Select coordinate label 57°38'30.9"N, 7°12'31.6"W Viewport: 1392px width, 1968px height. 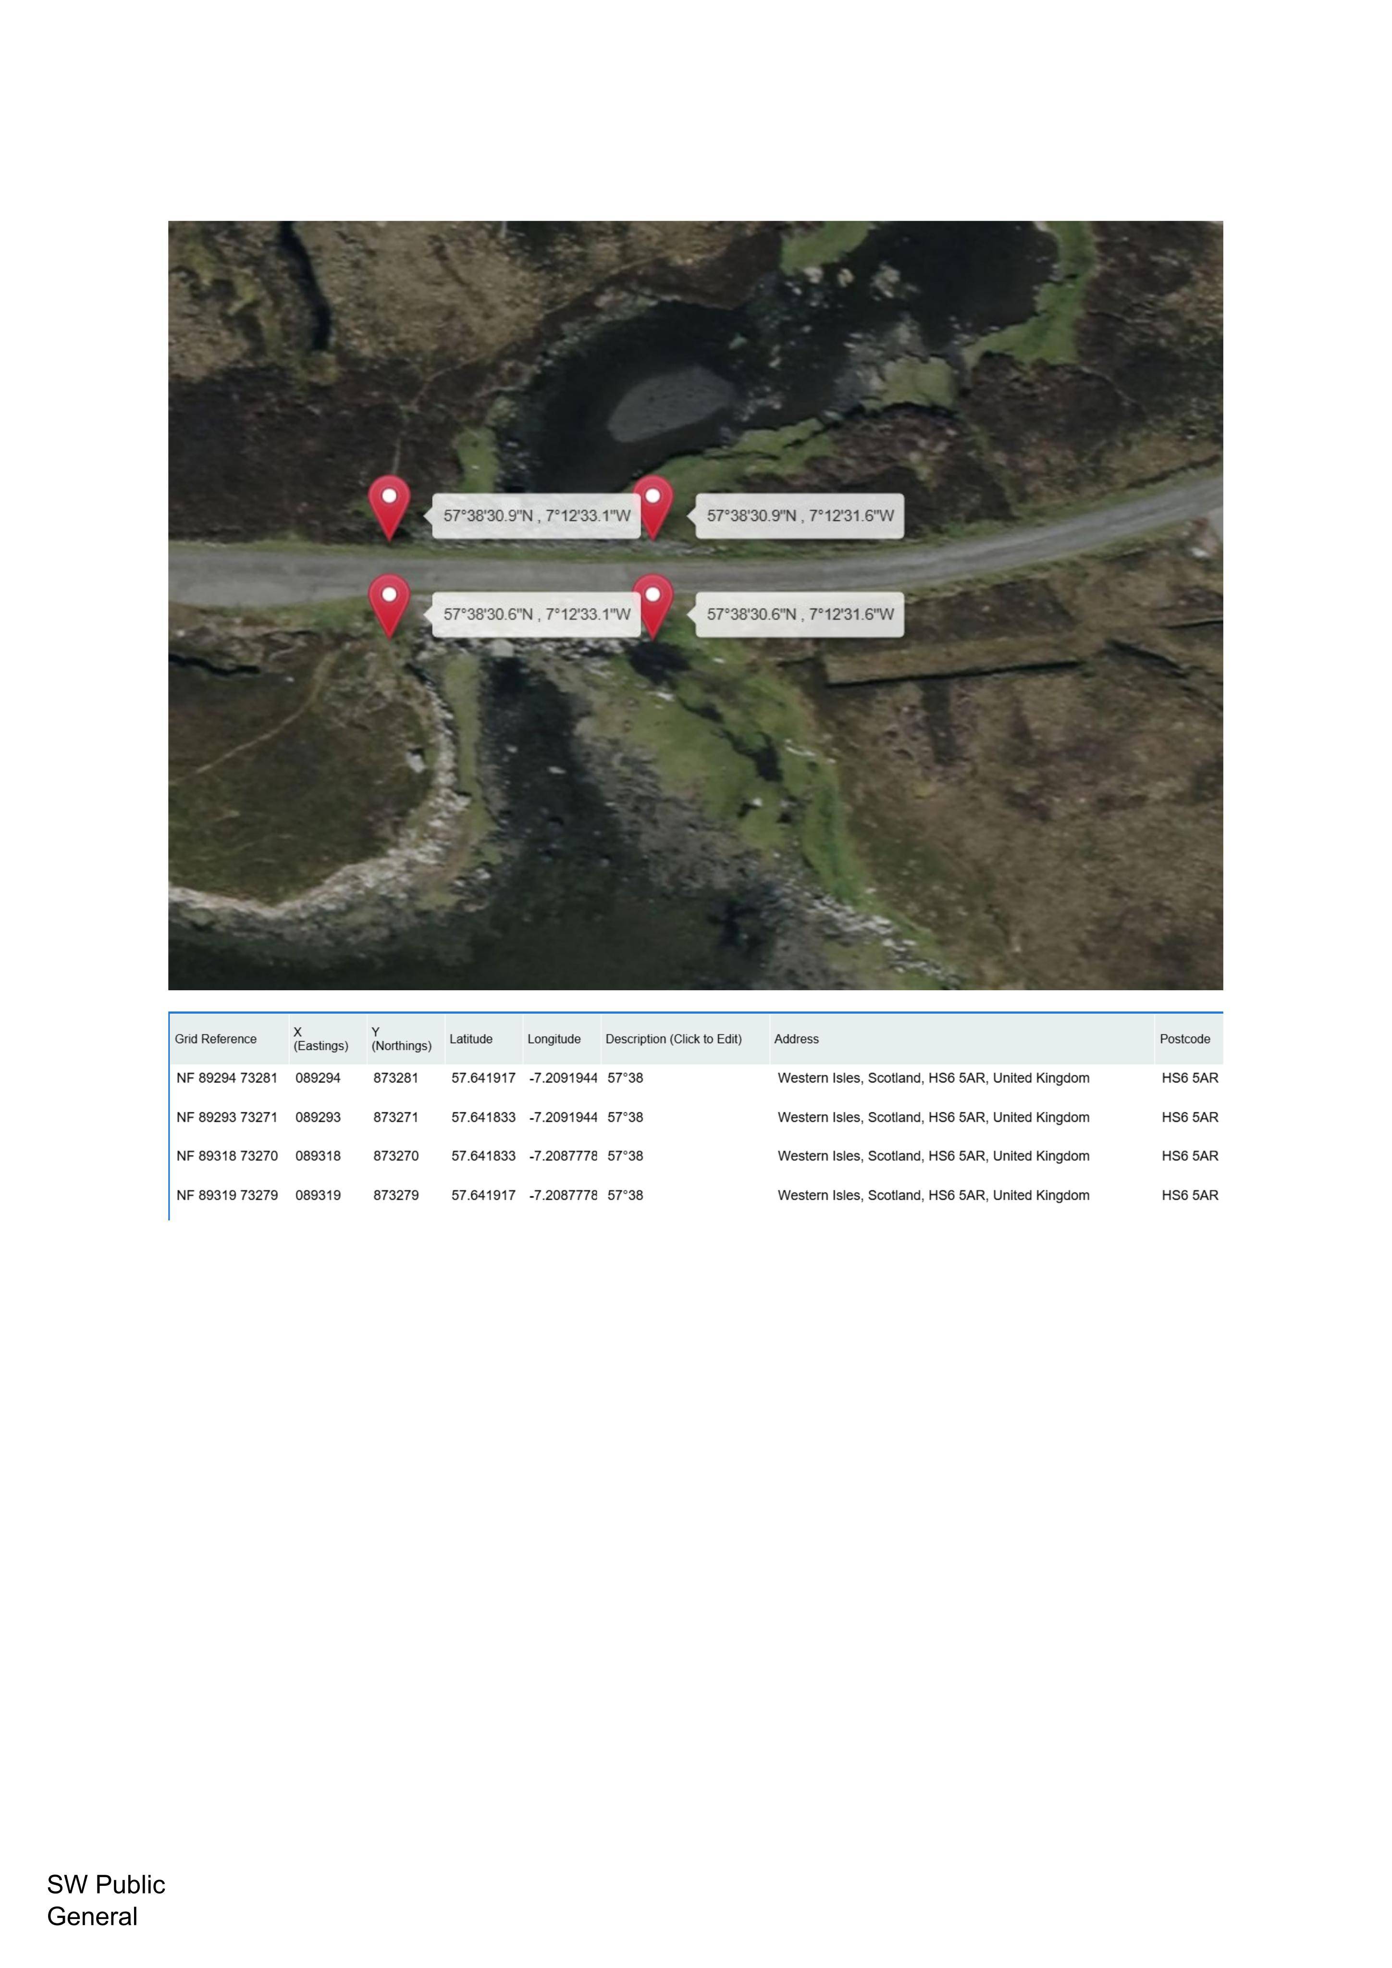(800, 516)
